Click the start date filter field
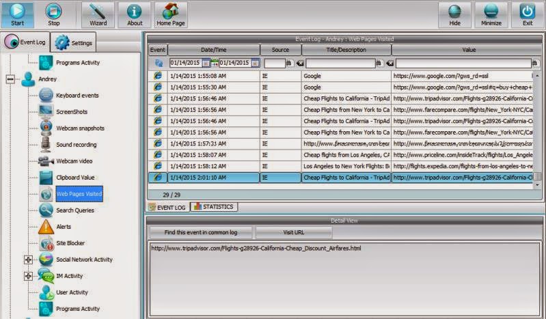Image resolution: width=546 pixels, height=319 pixels. [185, 63]
